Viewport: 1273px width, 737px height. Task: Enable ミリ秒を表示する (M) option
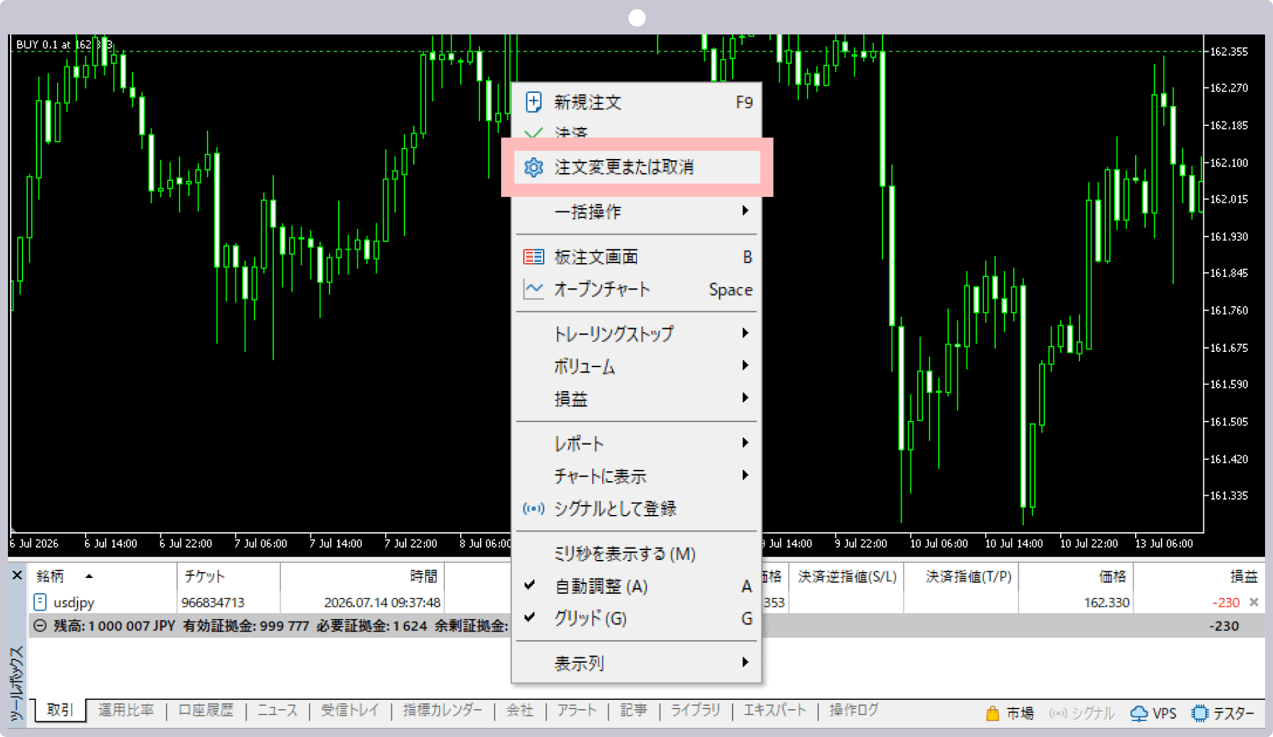(x=624, y=553)
